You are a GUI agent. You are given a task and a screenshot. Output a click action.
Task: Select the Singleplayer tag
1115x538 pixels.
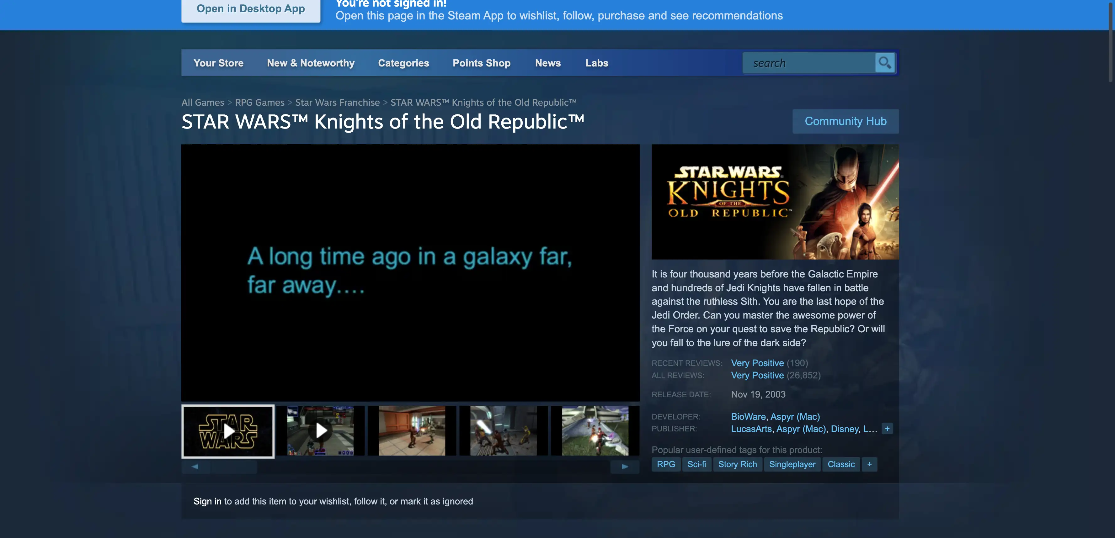pyautogui.click(x=792, y=464)
